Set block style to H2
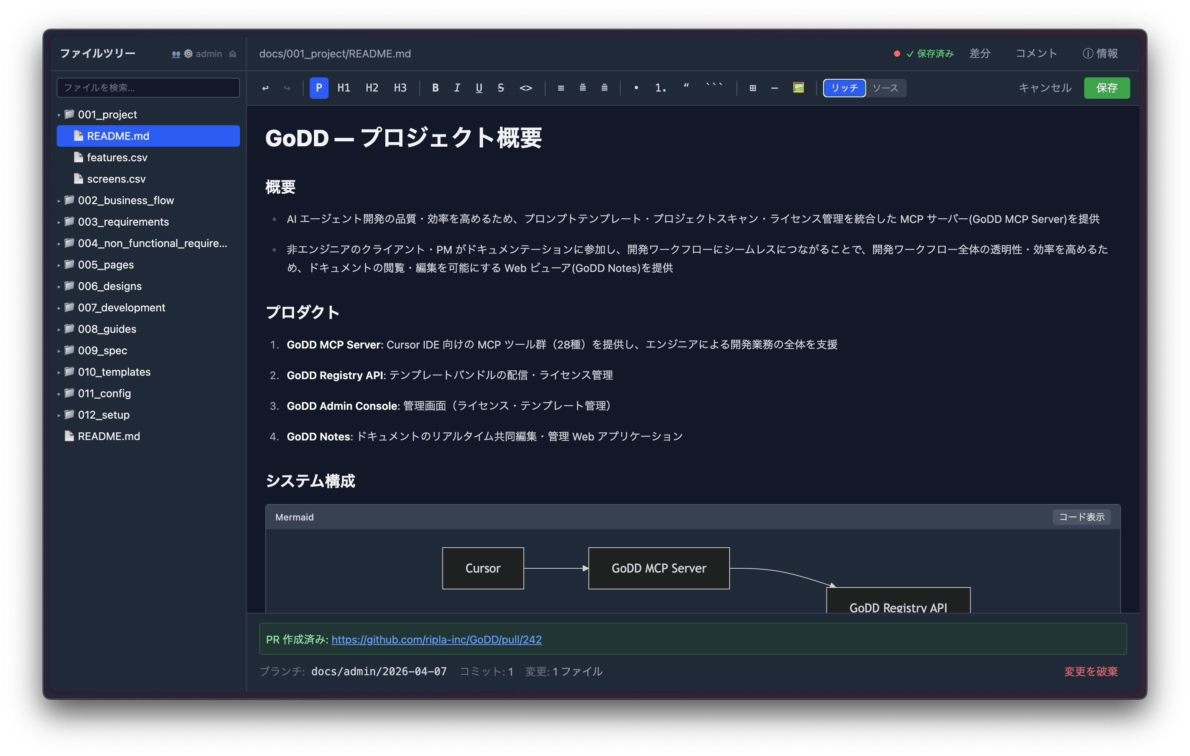Viewport: 1190px width, 756px height. [x=371, y=88]
